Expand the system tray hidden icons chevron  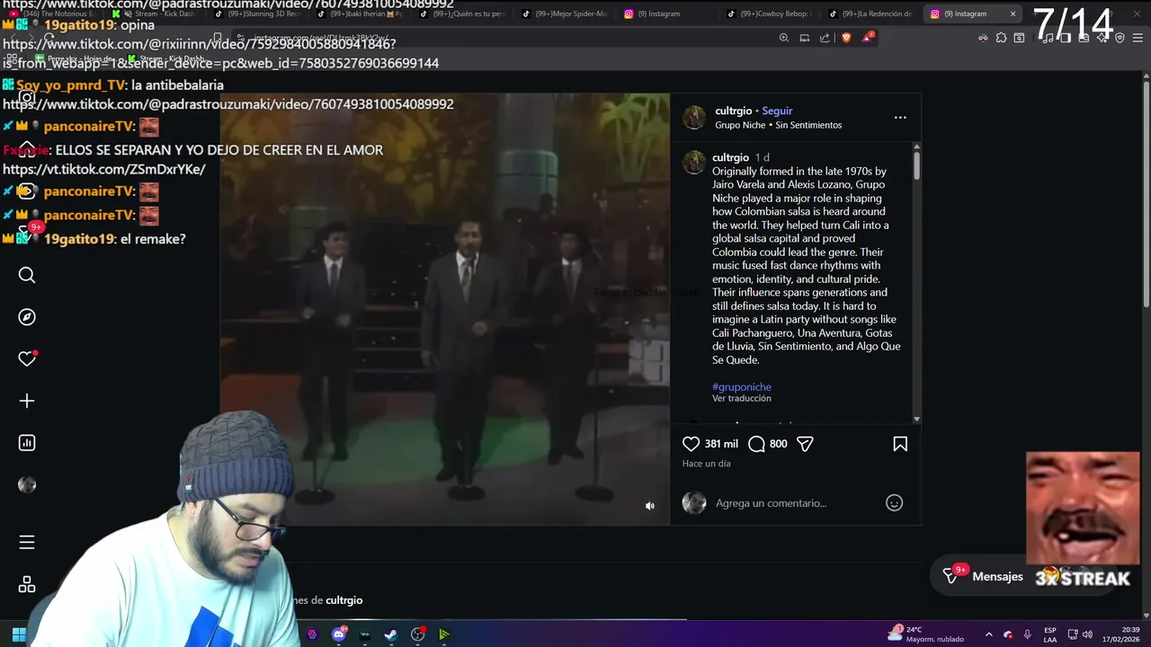[x=988, y=634]
